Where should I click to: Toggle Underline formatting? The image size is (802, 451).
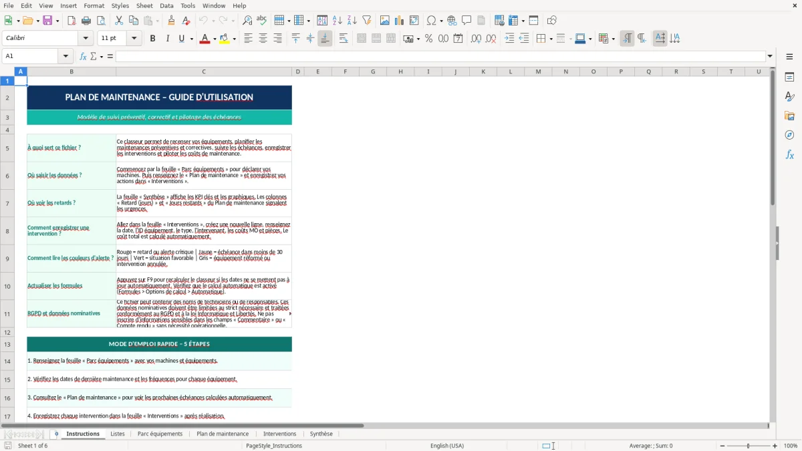[181, 39]
